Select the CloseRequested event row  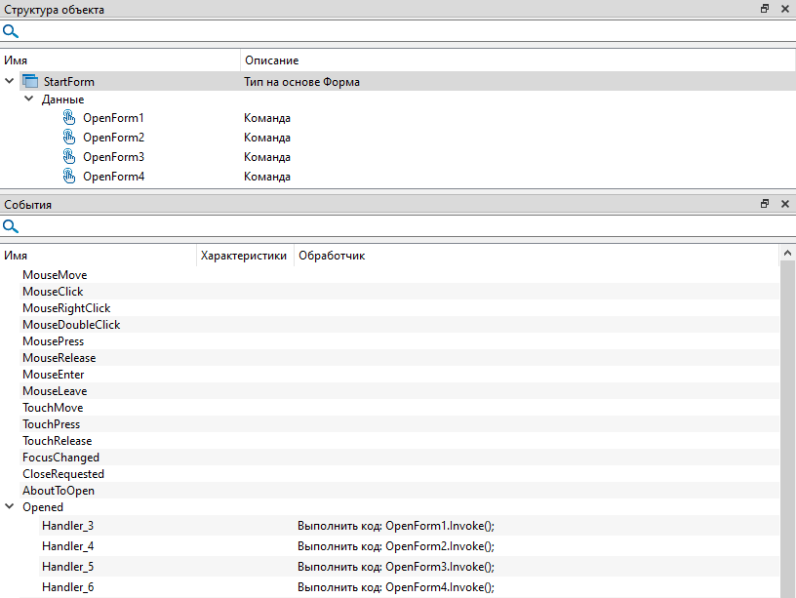click(63, 474)
